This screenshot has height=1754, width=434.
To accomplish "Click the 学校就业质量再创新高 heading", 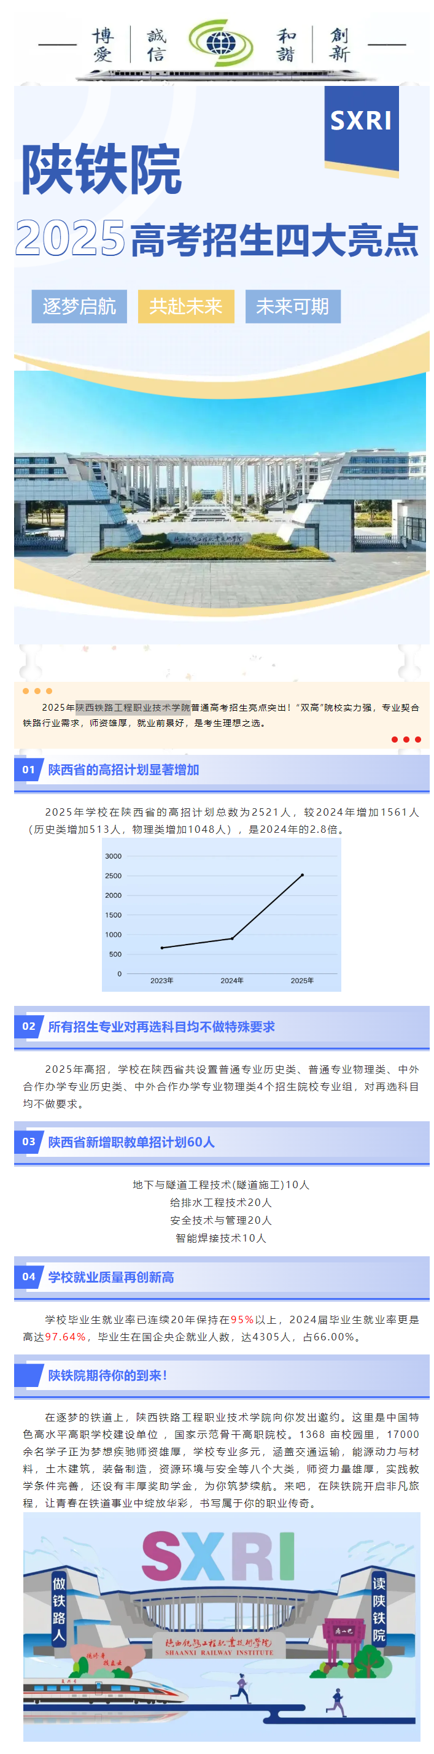I will pyautogui.click(x=111, y=1277).
